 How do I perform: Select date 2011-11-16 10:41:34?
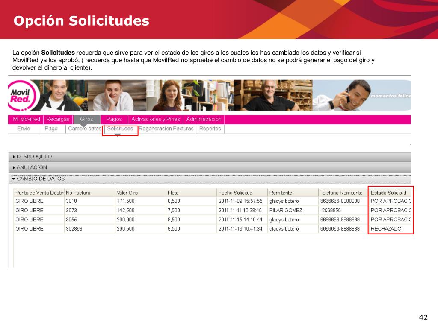click(x=242, y=229)
